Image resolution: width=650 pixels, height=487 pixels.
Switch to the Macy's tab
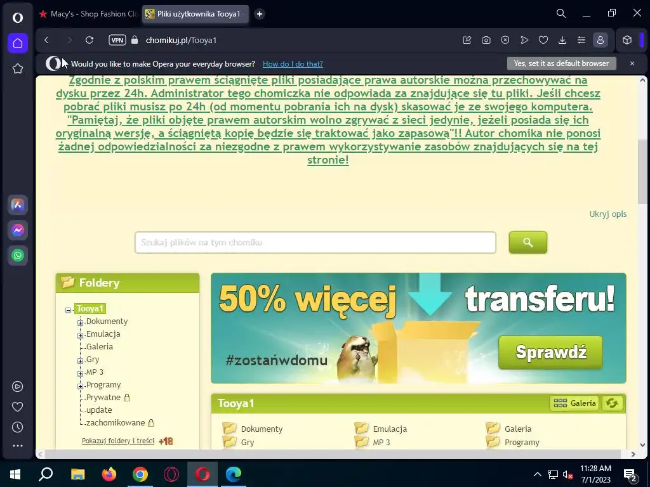tap(88, 14)
